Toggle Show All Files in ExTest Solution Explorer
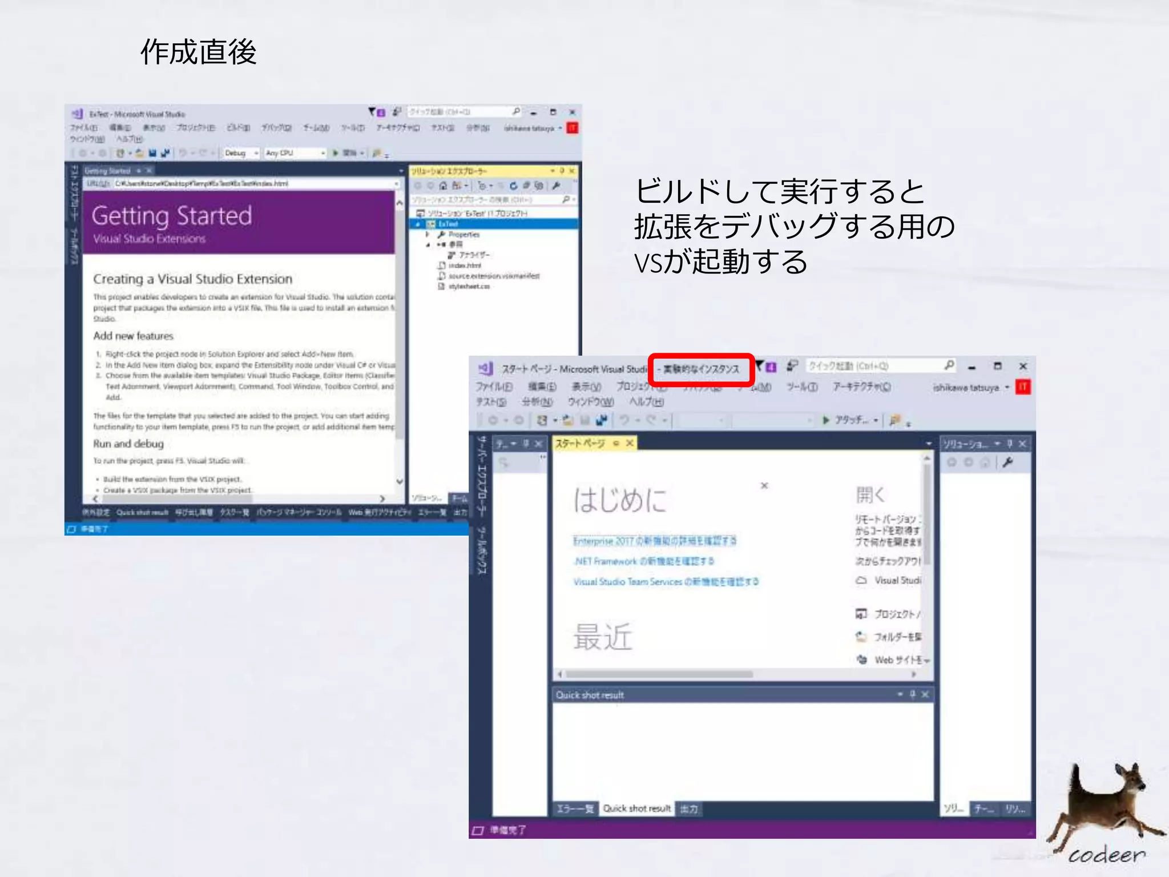This screenshot has height=877, width=1169. pos(538,186)
